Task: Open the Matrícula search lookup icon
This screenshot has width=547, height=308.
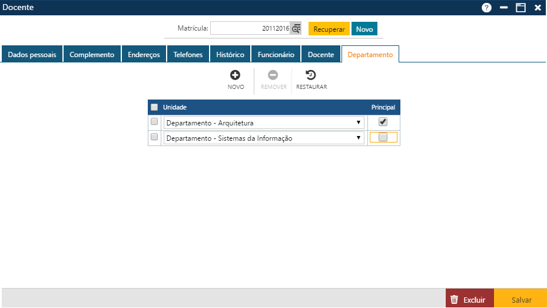Action: pyautogui.click(x=296, y=28)
